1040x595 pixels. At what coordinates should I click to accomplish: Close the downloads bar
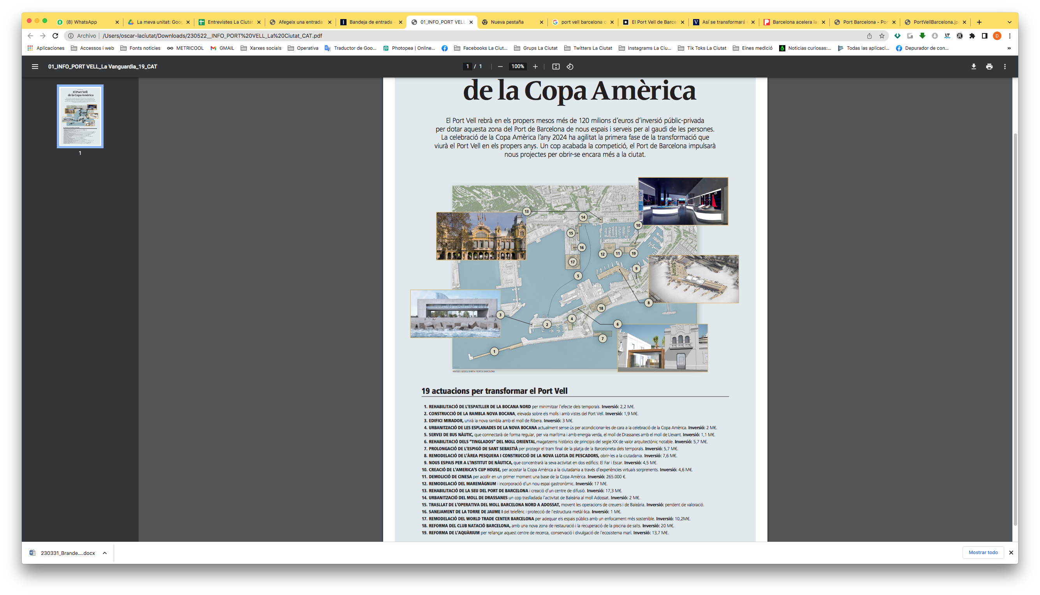point(1011,553)
